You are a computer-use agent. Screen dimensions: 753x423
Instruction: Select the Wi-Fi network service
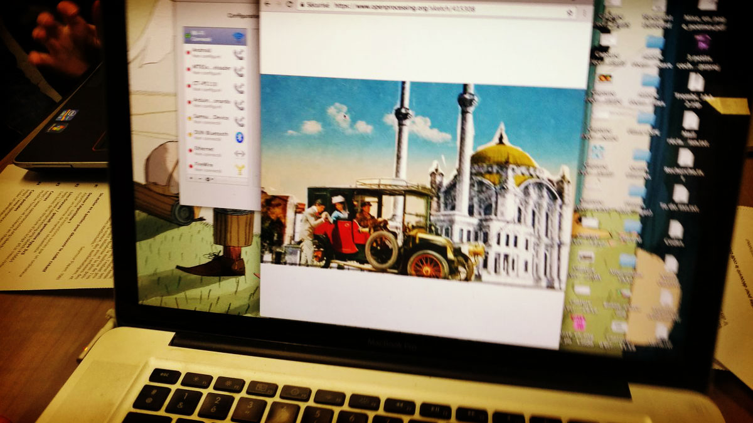pyautogui.click(x=213, y=36)
